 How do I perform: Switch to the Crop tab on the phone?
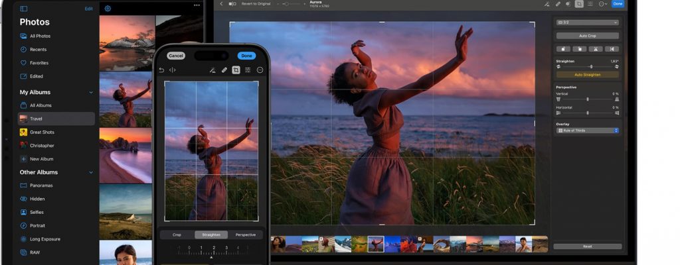(x=177, y=235)
